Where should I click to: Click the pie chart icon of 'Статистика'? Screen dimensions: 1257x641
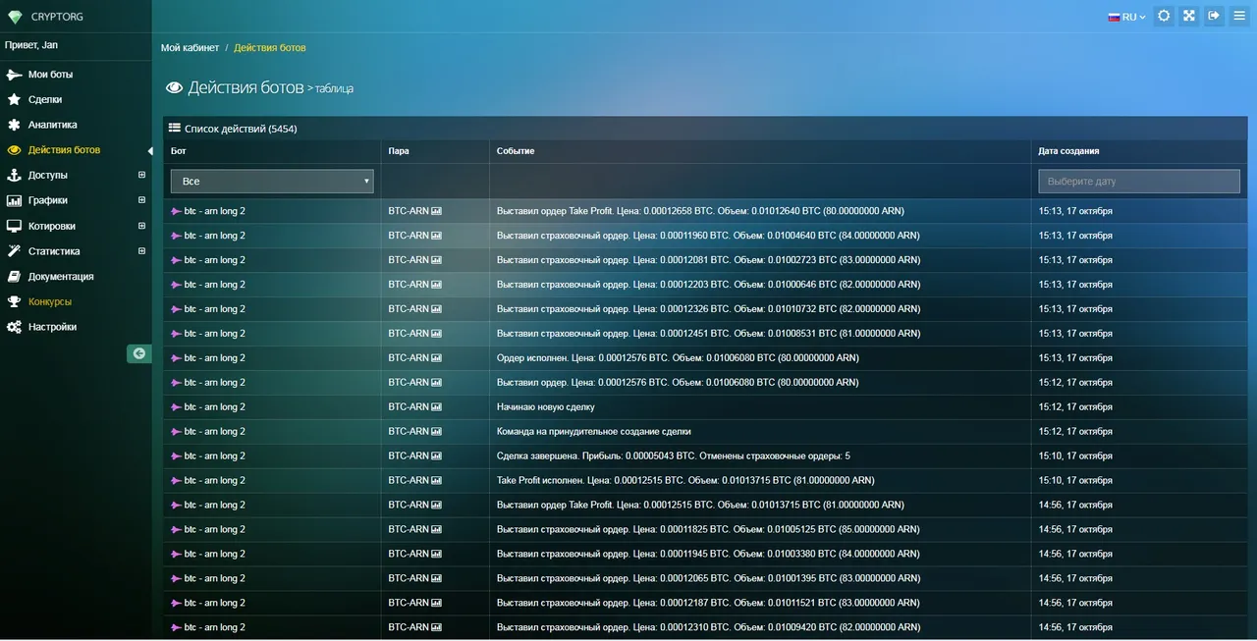[x=14, y=251]
